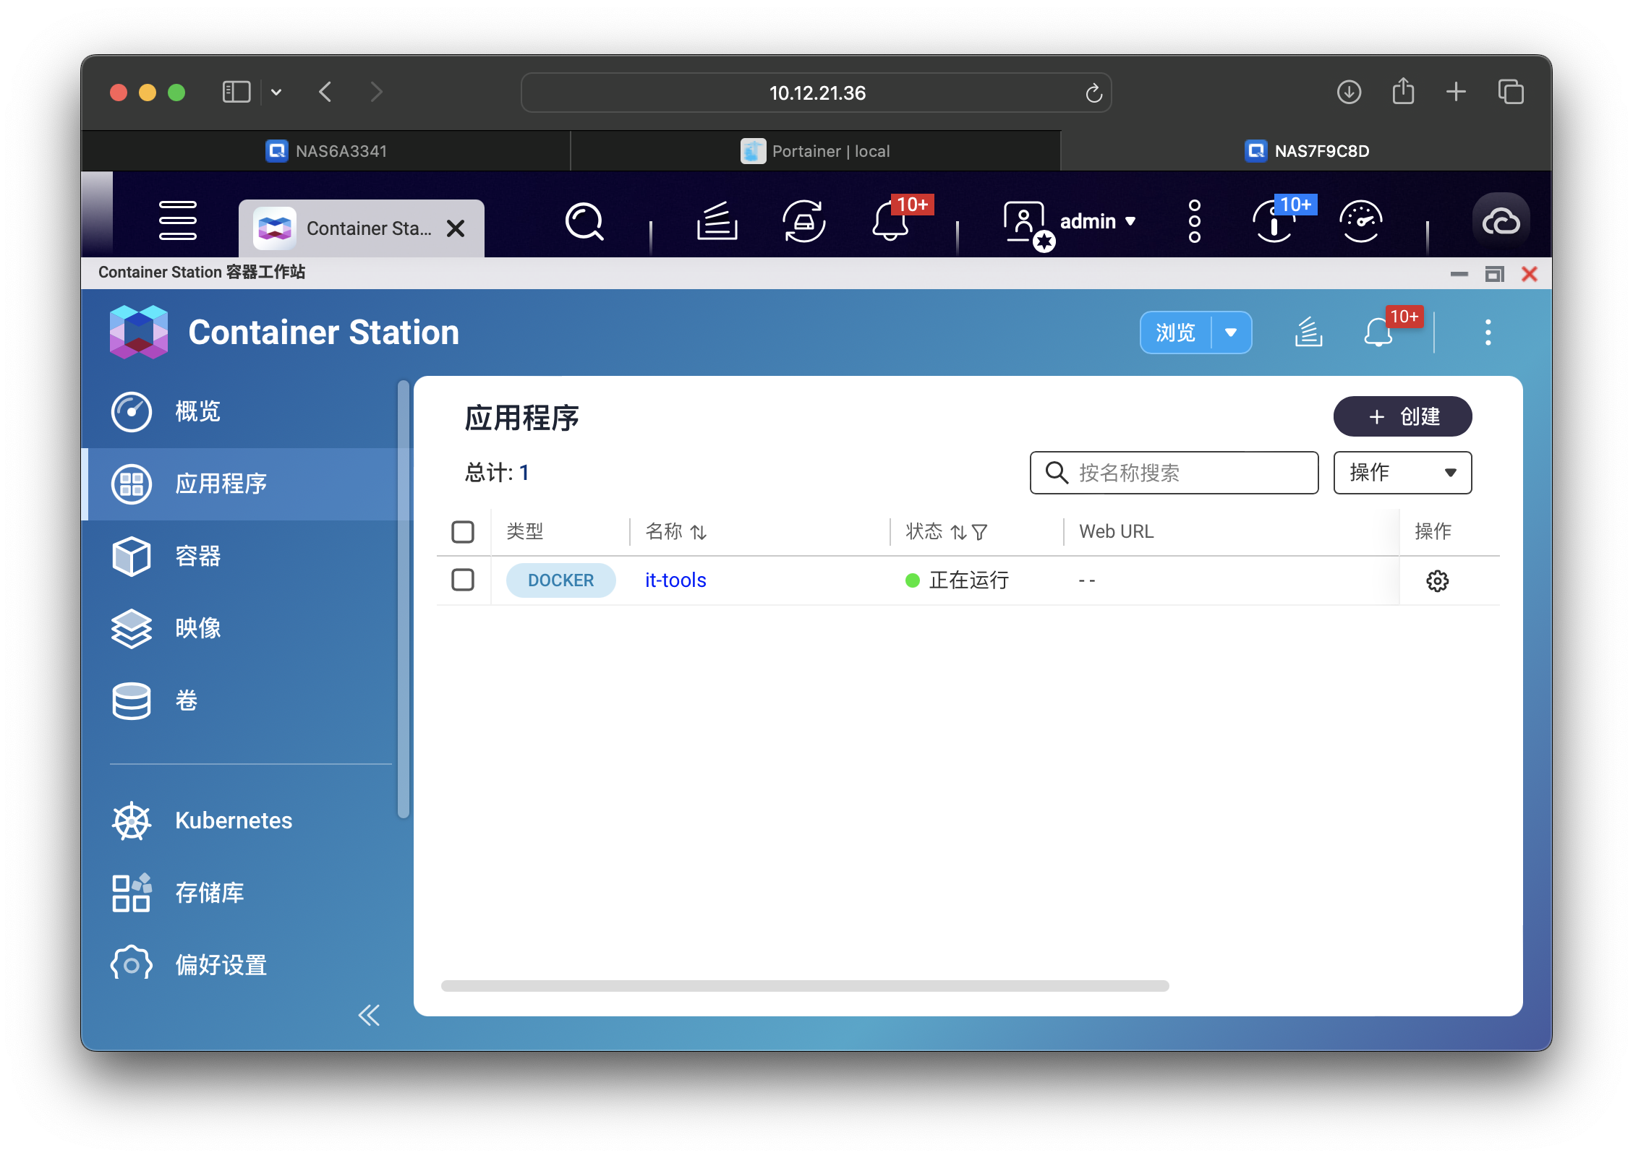Viewport: 1633px width, 1158px height.
Task: Open 容器 containers in sidebar
Action: pos(246,556)
